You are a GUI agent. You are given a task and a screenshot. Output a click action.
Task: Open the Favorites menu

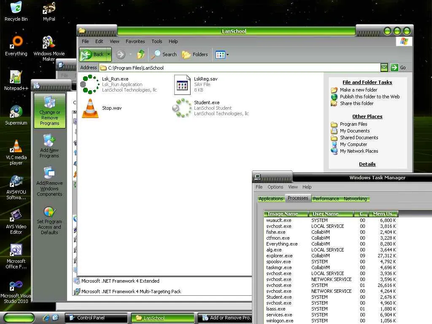point(135,41)
